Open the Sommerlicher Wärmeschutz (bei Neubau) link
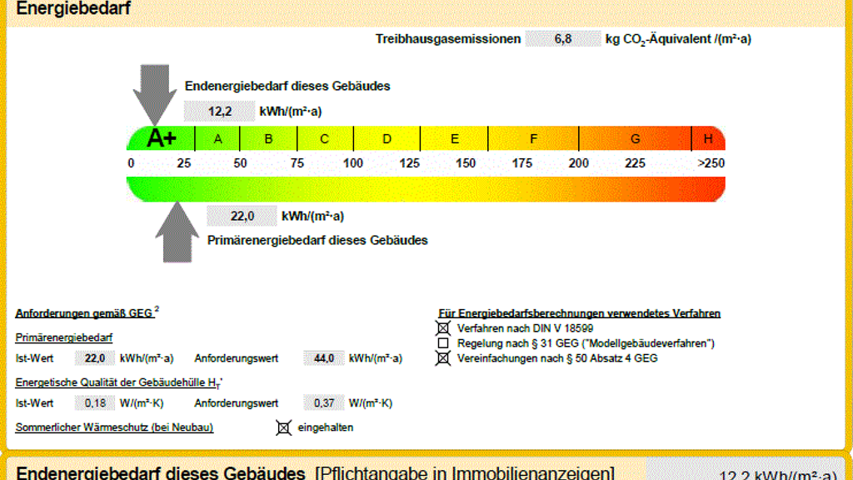853x480 pixels. 114,427
